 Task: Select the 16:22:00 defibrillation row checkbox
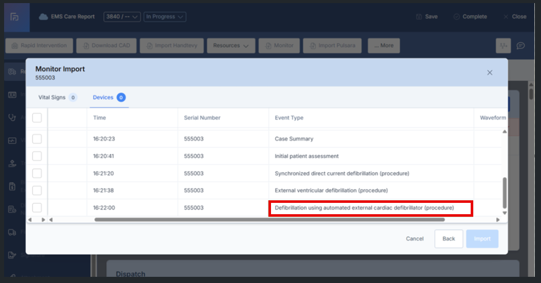tap(37, 208)
